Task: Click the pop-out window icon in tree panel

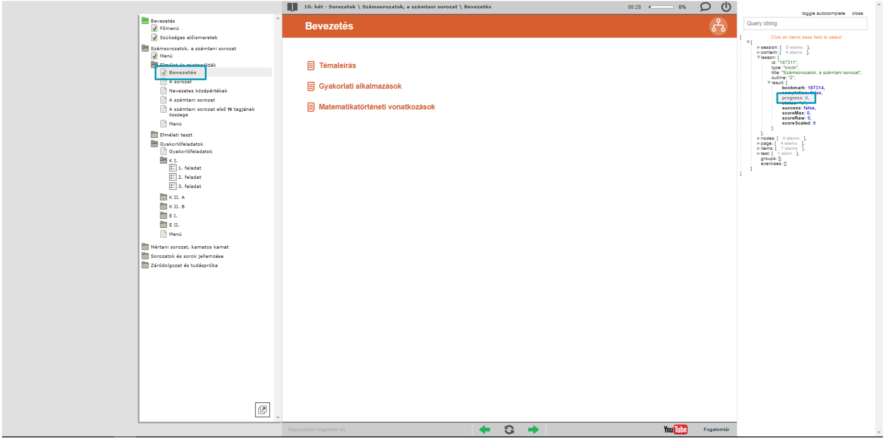Action: (262, 409)
